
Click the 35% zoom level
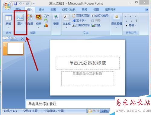[x=105, y=111]
